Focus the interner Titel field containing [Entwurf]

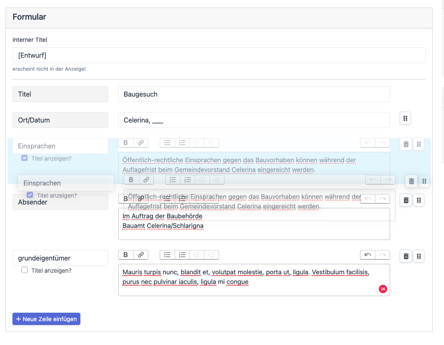(219, 55)
